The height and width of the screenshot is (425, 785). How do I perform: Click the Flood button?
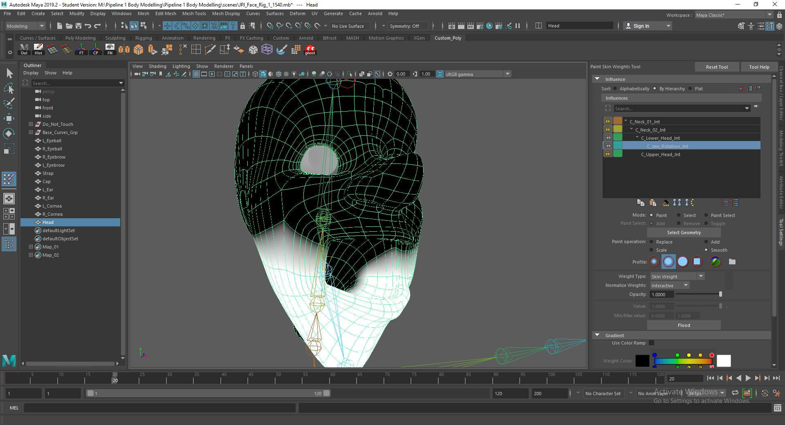(684, 325)
